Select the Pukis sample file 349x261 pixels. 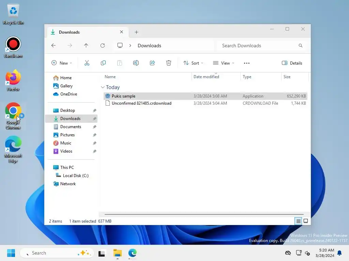point(206,96)
